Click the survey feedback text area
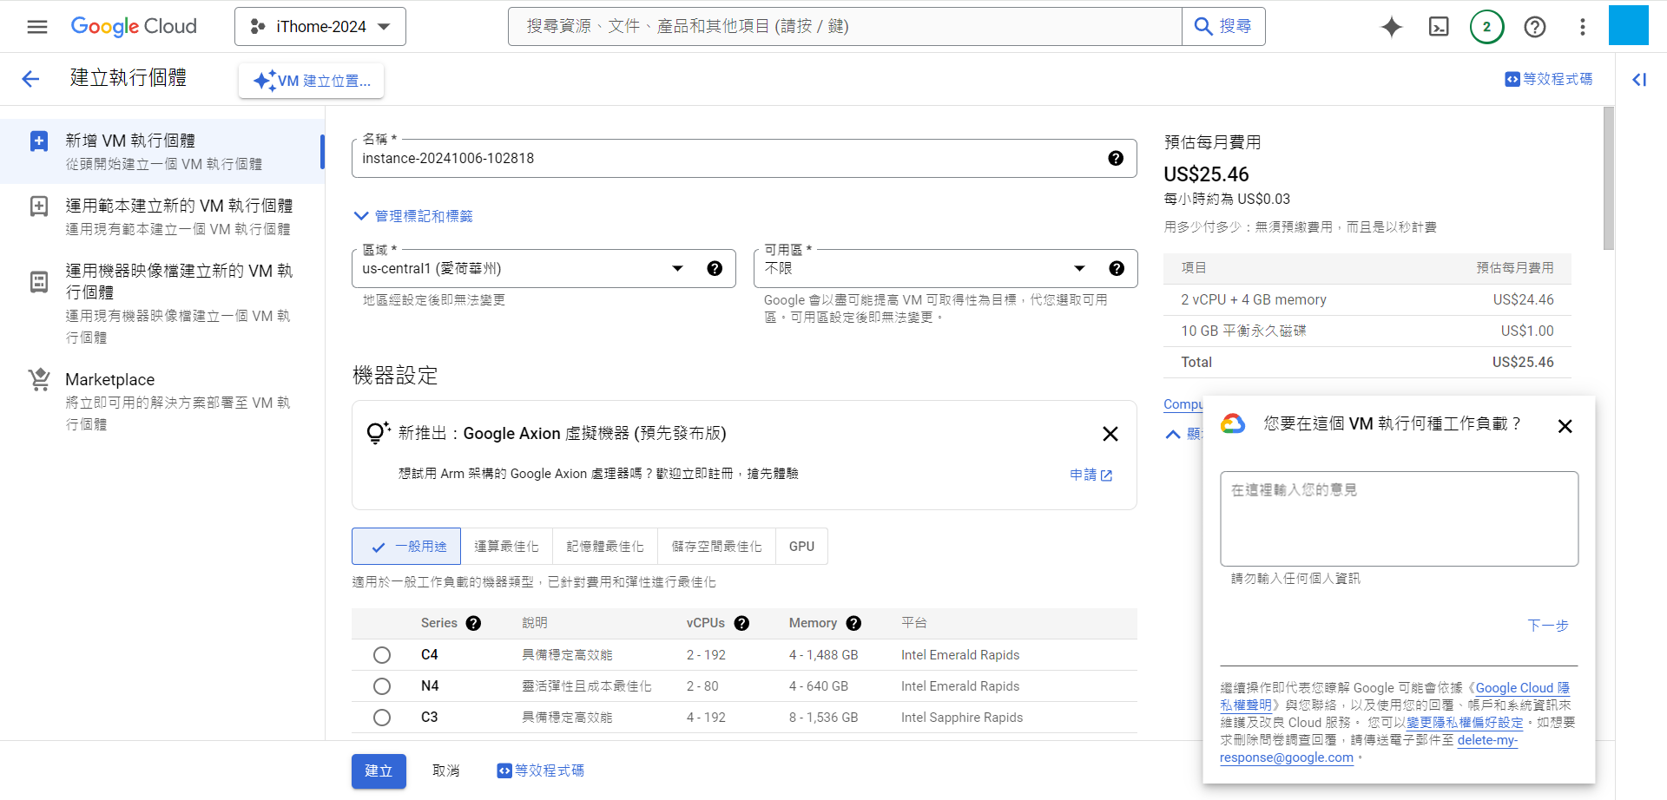The width and height of the screenshot is (1667, 800). [1399, 519]
